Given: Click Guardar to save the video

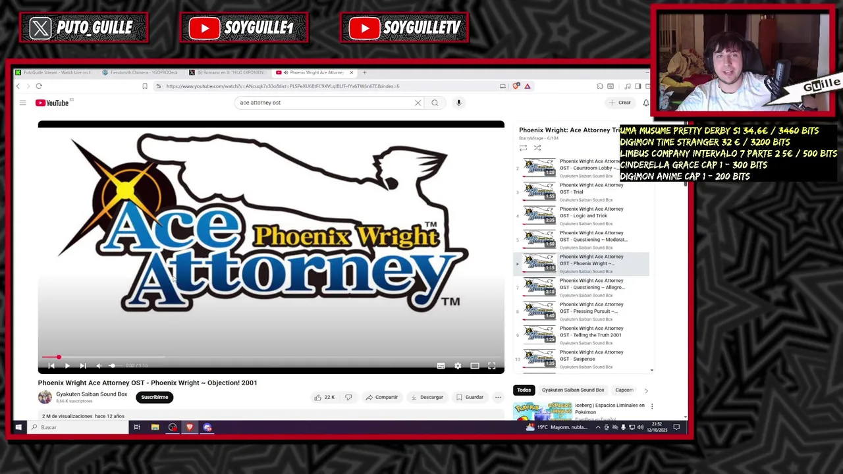Looking at the screenshot, I should 470,397.
